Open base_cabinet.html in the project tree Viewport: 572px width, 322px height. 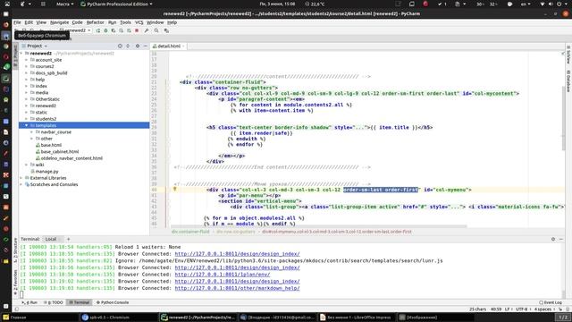coord(60,151)
